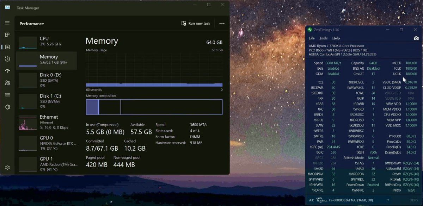Click the Non-paged pool 444 MB value
The height and width of the screenshot is (206, 423).
(124, 165)
